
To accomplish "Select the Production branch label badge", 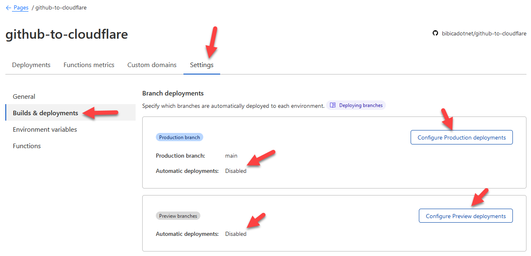I will click(179, 137).
